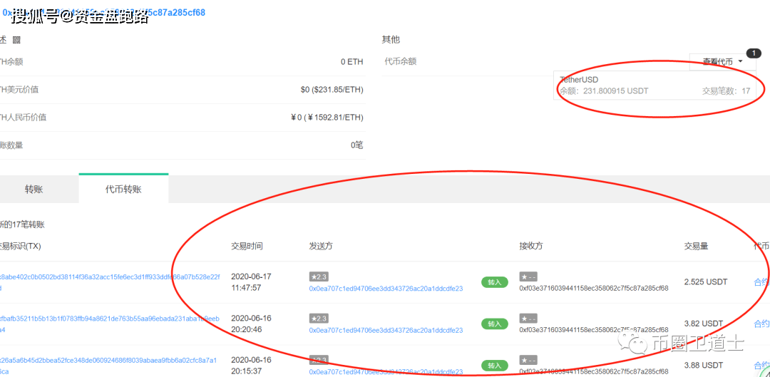The height and width of the screenshot is (377, 770).
Task: Click the green 转入 badge in first row
Action: click(x=494, y=282)
